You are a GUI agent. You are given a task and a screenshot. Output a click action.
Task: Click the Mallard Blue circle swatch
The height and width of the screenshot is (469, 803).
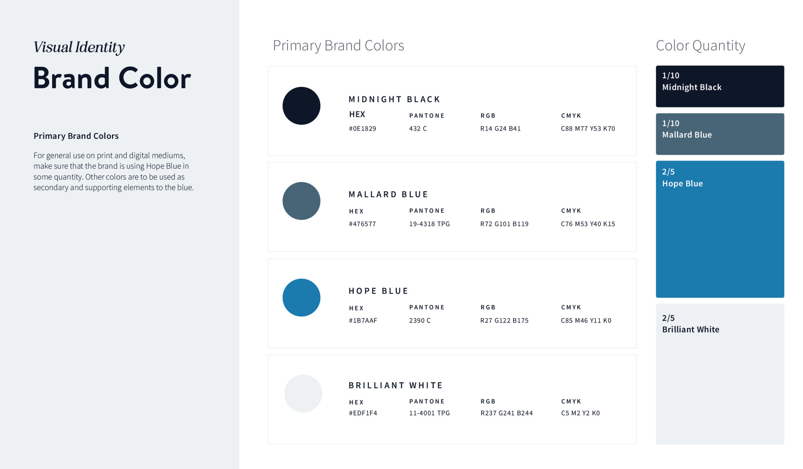[x=301, y=201]
